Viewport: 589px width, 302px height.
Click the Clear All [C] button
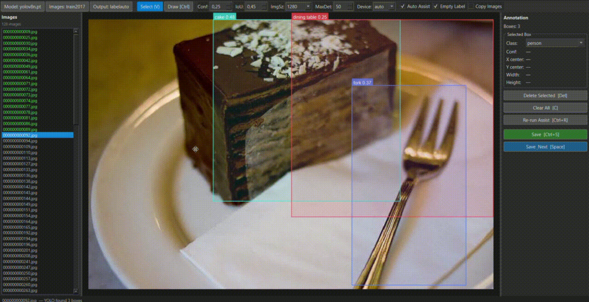click(545, 108)
